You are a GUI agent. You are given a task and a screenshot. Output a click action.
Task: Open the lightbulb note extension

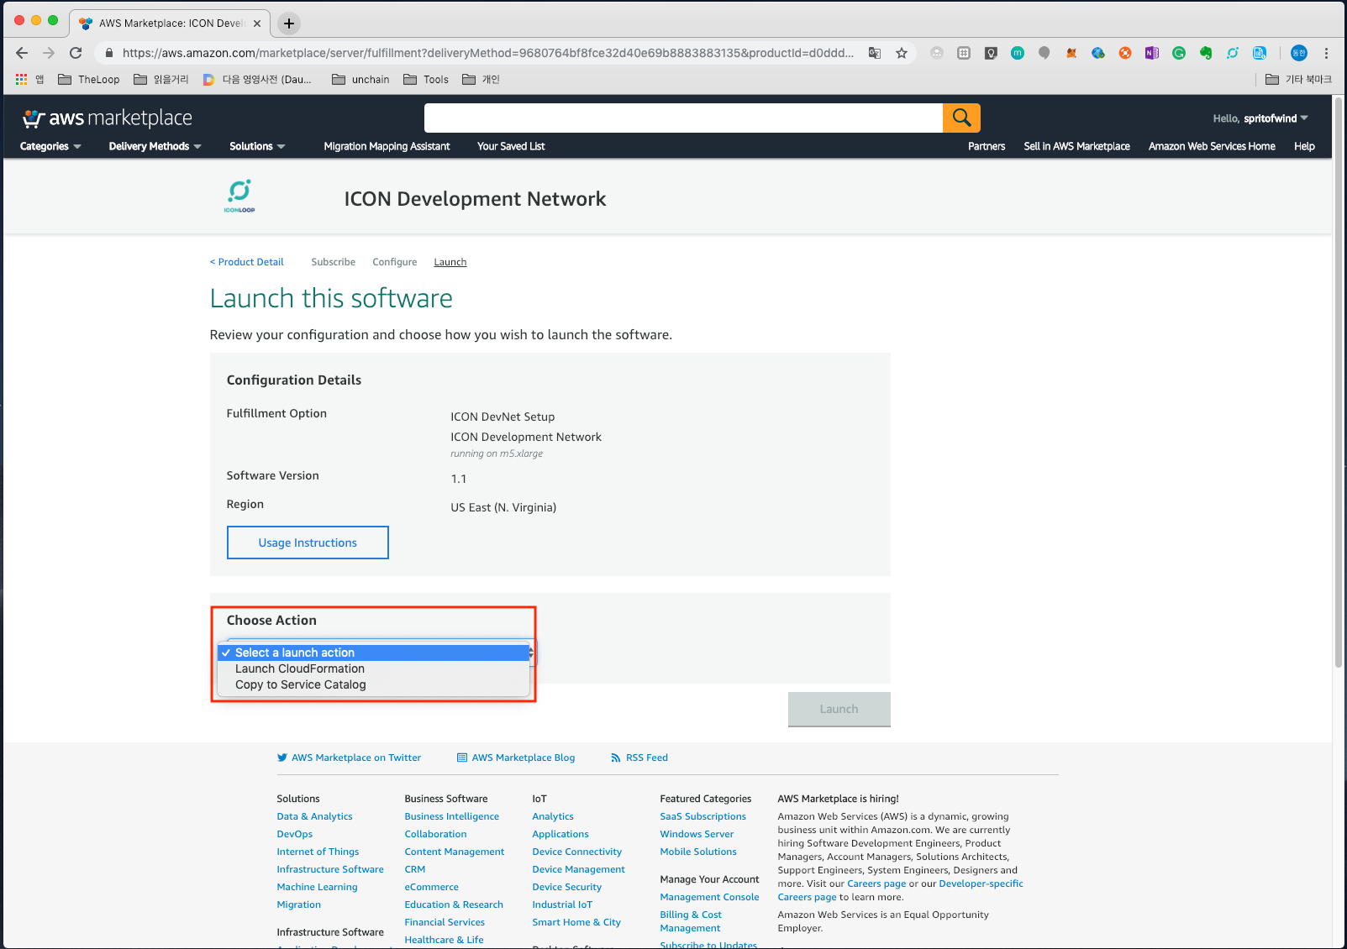(991, 53)
